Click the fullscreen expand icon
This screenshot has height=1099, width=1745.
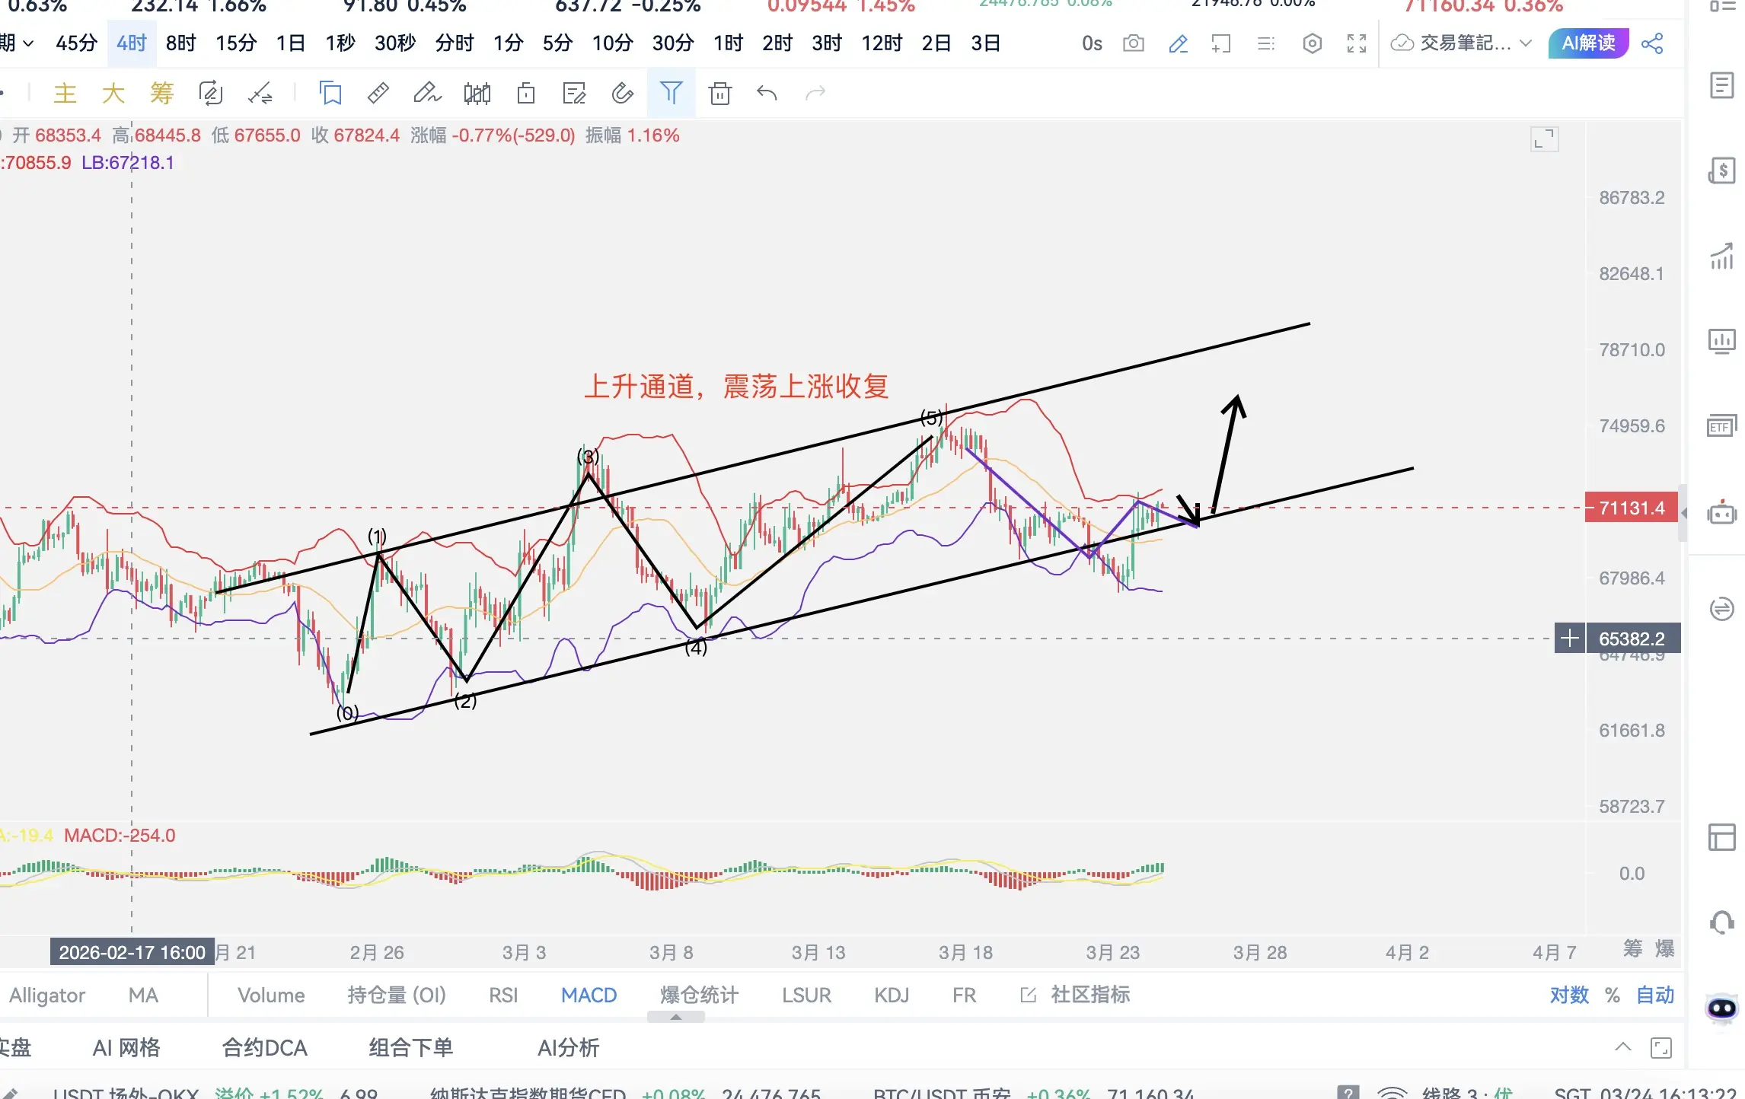[x=1357, y=43]
